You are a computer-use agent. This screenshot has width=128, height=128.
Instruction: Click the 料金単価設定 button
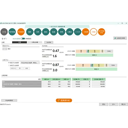click(9, 100)
